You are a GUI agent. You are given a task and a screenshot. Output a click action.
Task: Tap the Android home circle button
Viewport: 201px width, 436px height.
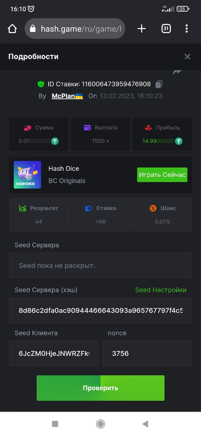pos(100,424)
